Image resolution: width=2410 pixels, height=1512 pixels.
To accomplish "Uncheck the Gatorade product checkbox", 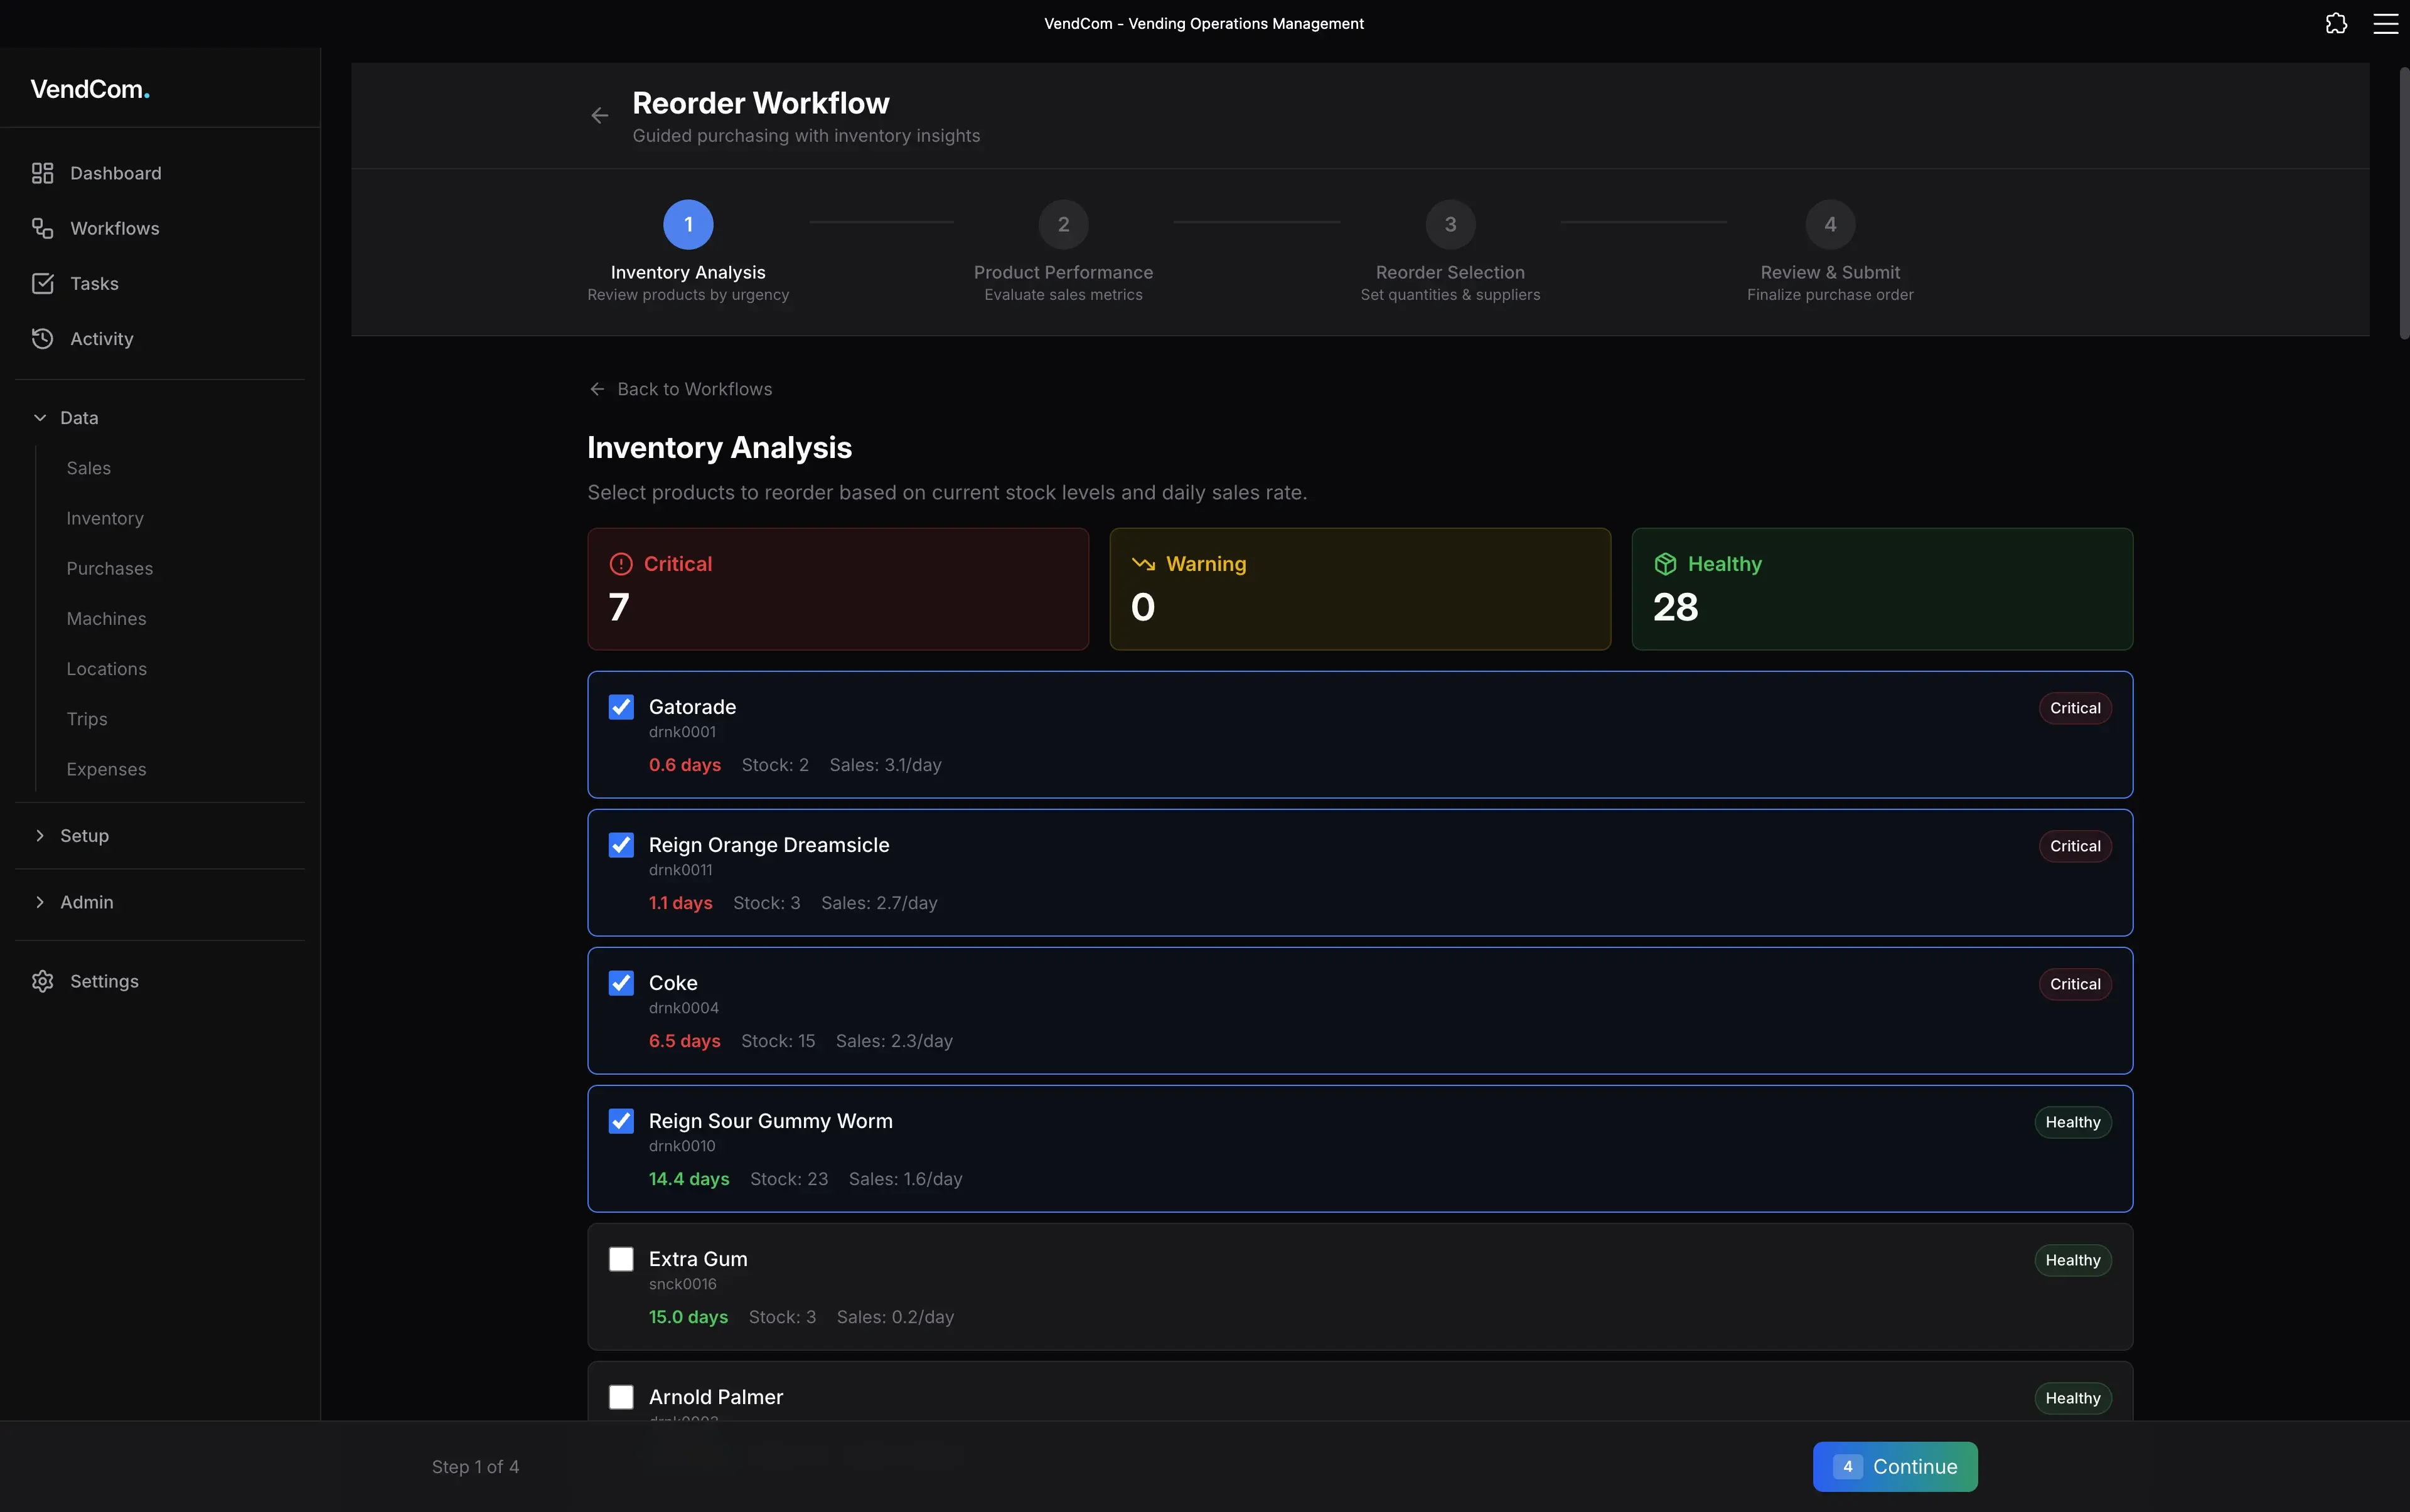I will (620, 707).
